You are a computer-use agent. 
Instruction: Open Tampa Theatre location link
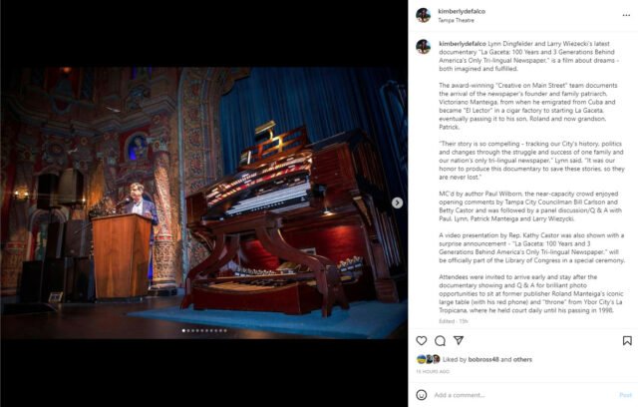tap(456, 20)
